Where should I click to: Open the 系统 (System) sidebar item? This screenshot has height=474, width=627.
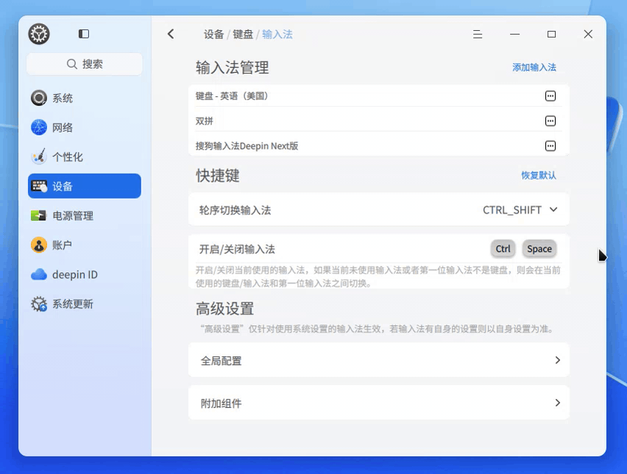pyautogui.click(x=85, y=98)
